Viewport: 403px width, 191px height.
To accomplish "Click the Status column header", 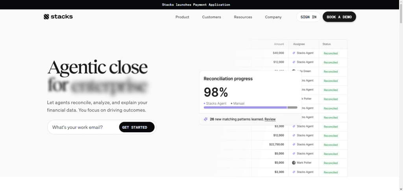I will point(327,44).
